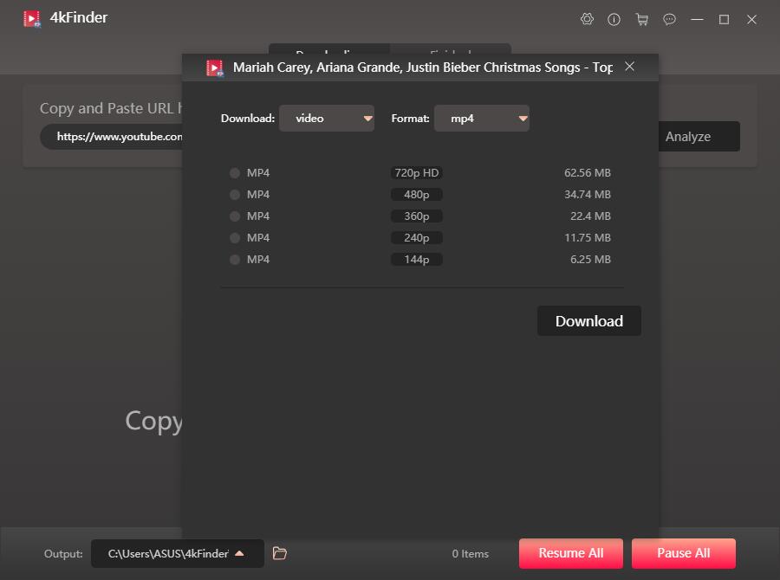This screenshot has width=780, height=580.
Task: Open the feedback chat bubble icon
Action: tap(670, 19)
